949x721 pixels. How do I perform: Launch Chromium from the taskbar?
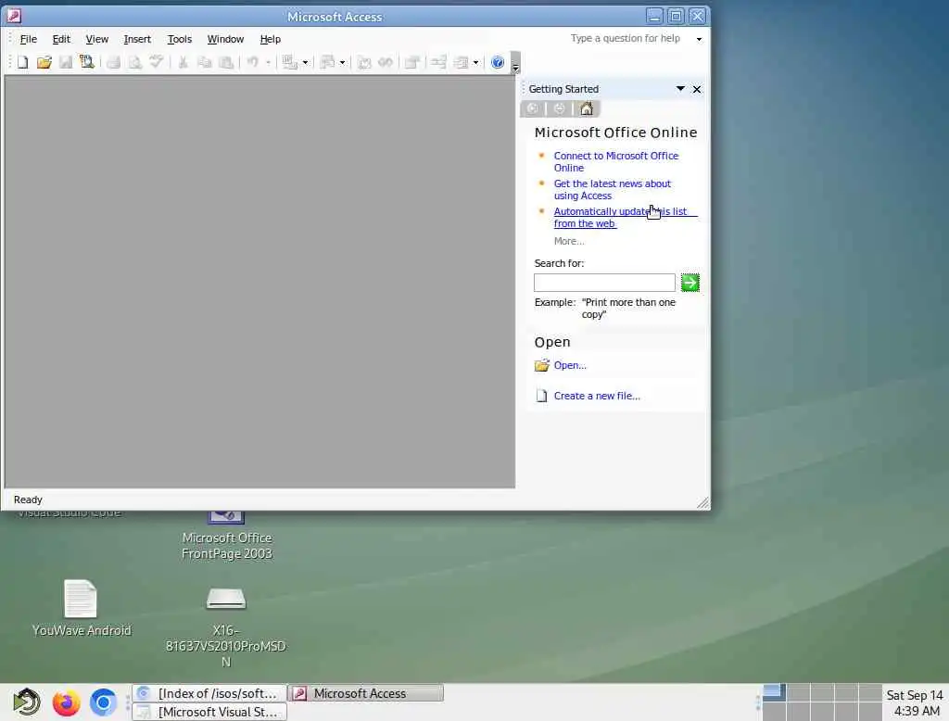104,702
